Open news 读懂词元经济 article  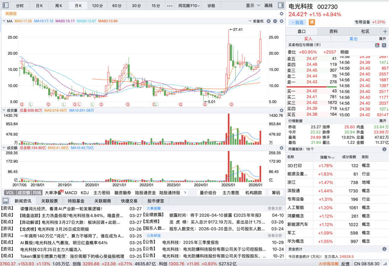click(x=61, y=209)
